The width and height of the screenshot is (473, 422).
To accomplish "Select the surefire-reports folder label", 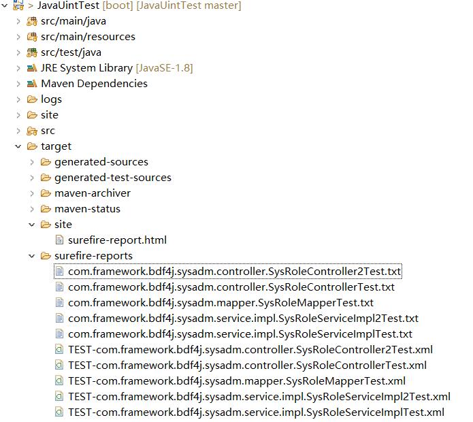I will coord(93,256).
